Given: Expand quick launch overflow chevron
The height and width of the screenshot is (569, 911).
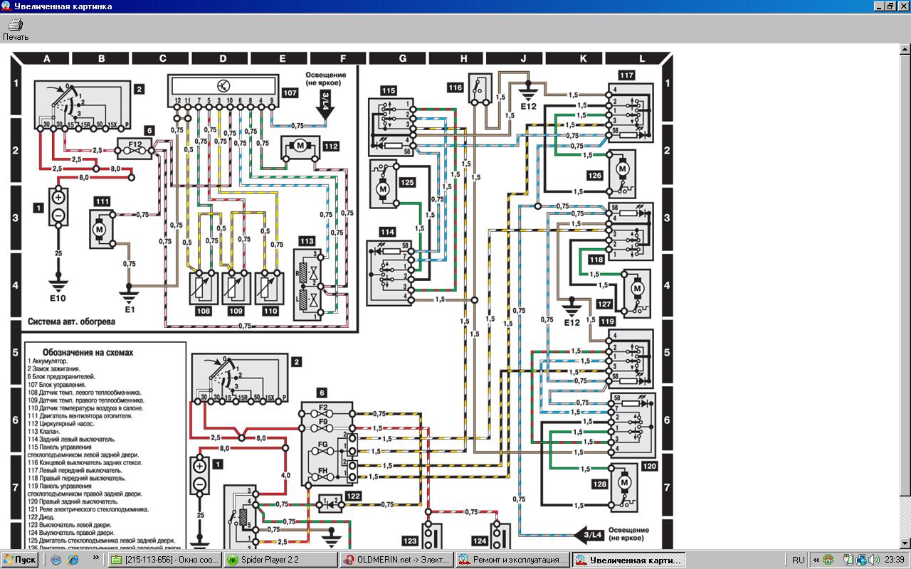Looking at the screenshot, I should [x=96, y=558].
